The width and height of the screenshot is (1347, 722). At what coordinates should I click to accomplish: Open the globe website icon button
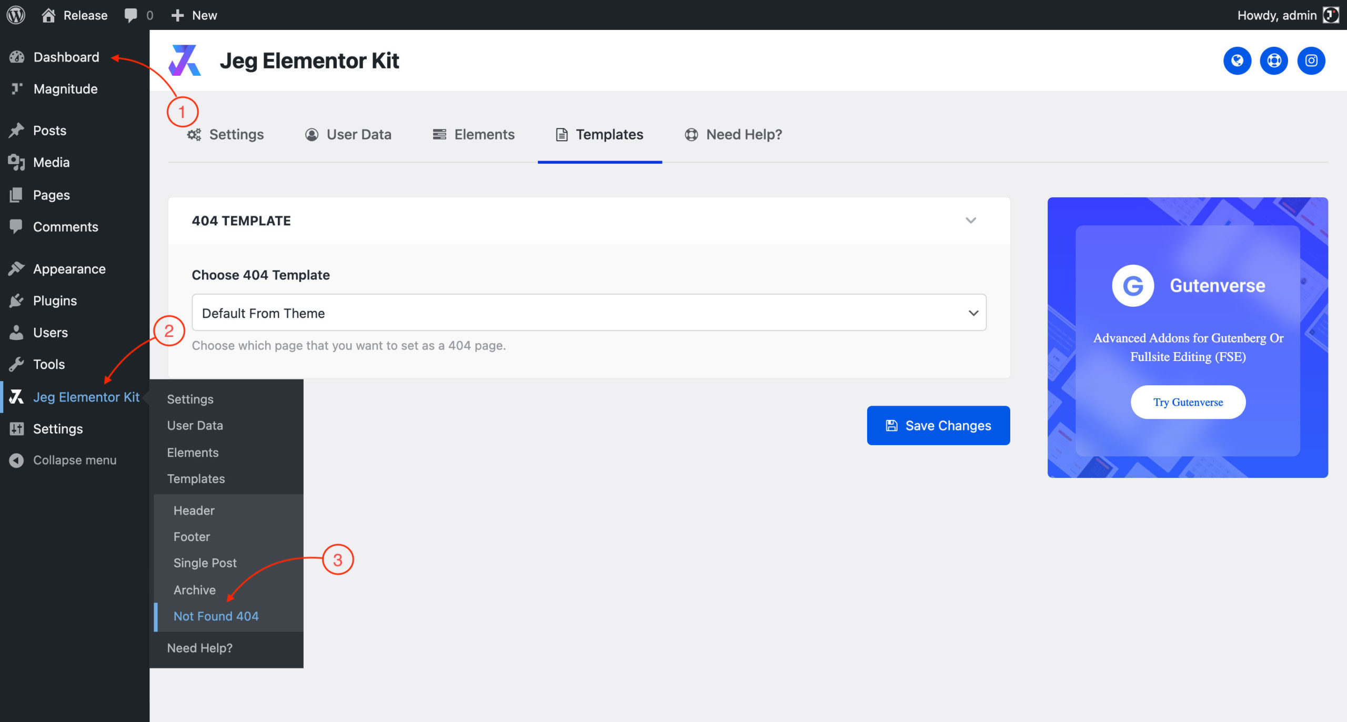1237,61
